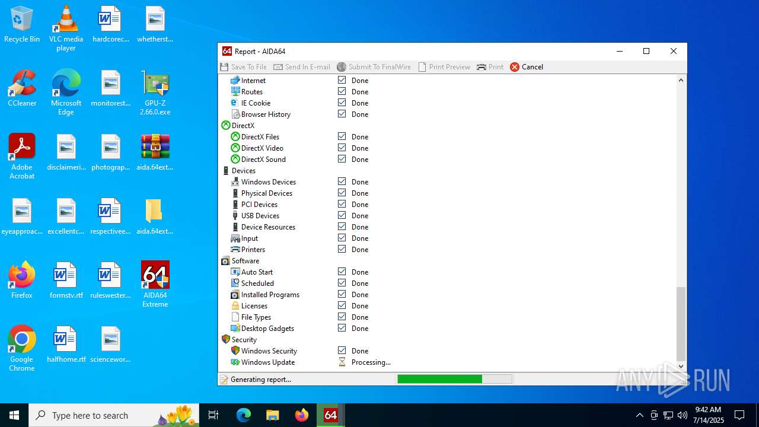Click the Auto Start icon

(x=235, y=272)
